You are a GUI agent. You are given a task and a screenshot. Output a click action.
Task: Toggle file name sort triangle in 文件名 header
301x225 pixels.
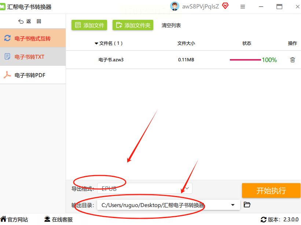coord(96,44)
